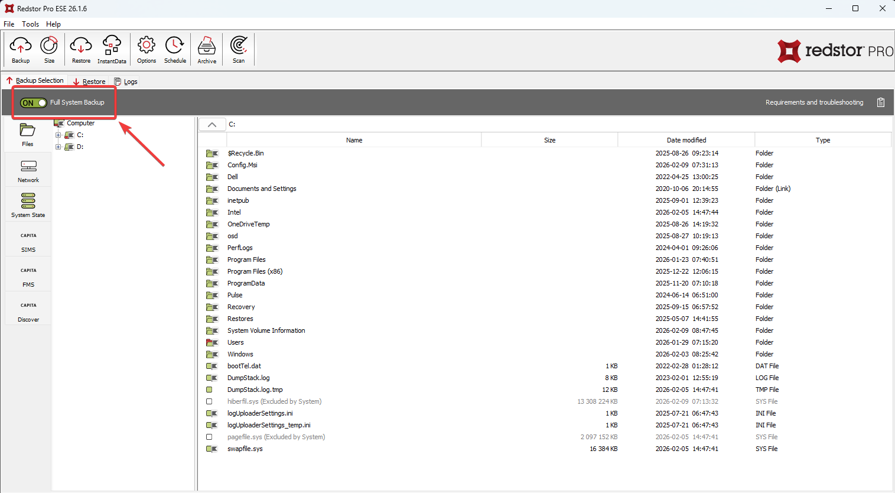Click the Archive toolbar icon
This screenshot has height=493, width=895.
pos(207,50)
